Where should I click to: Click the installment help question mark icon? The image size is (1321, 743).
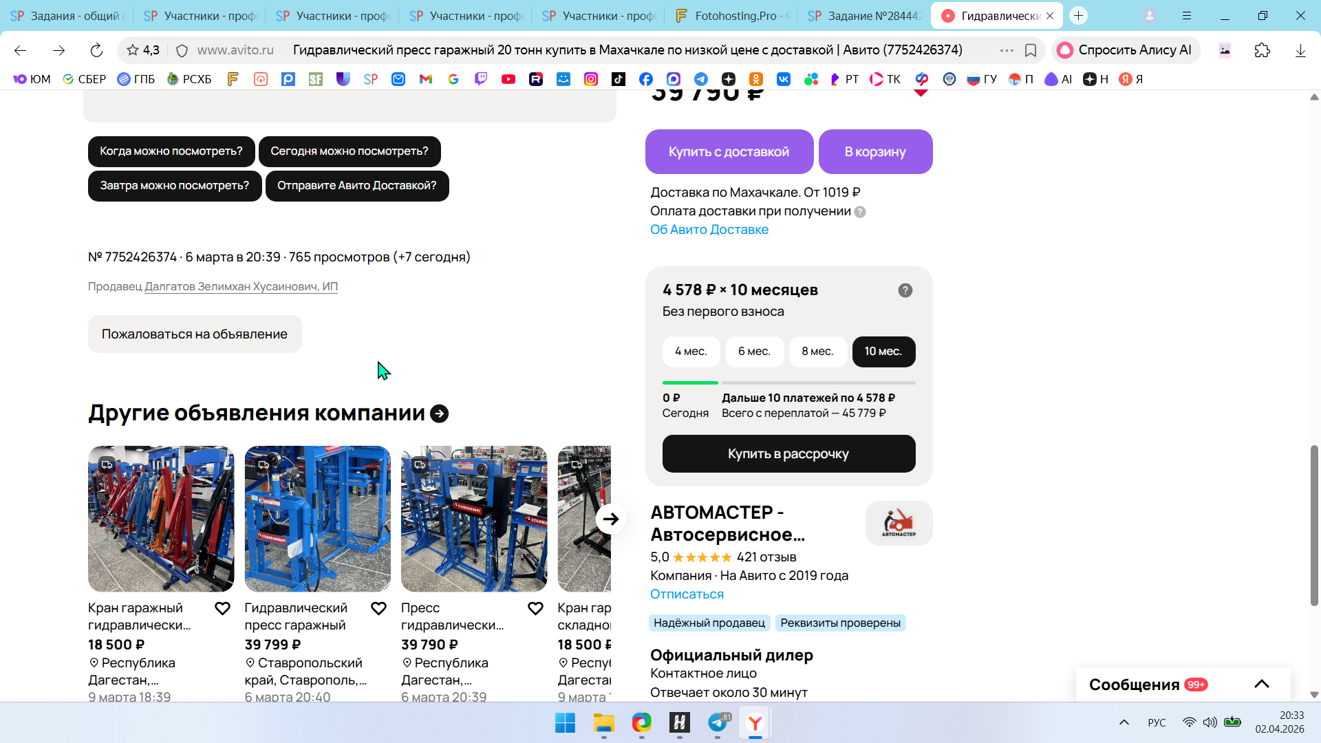pyautogui.click(x=905, y=290)
